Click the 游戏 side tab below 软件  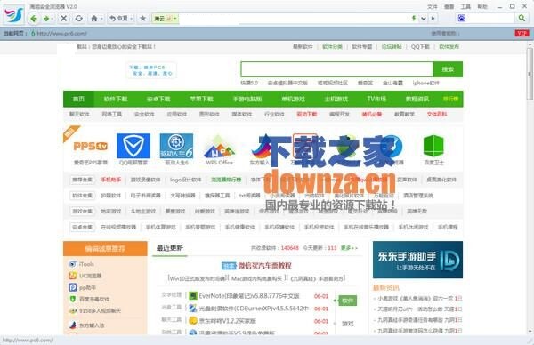(x=347, y=324)
